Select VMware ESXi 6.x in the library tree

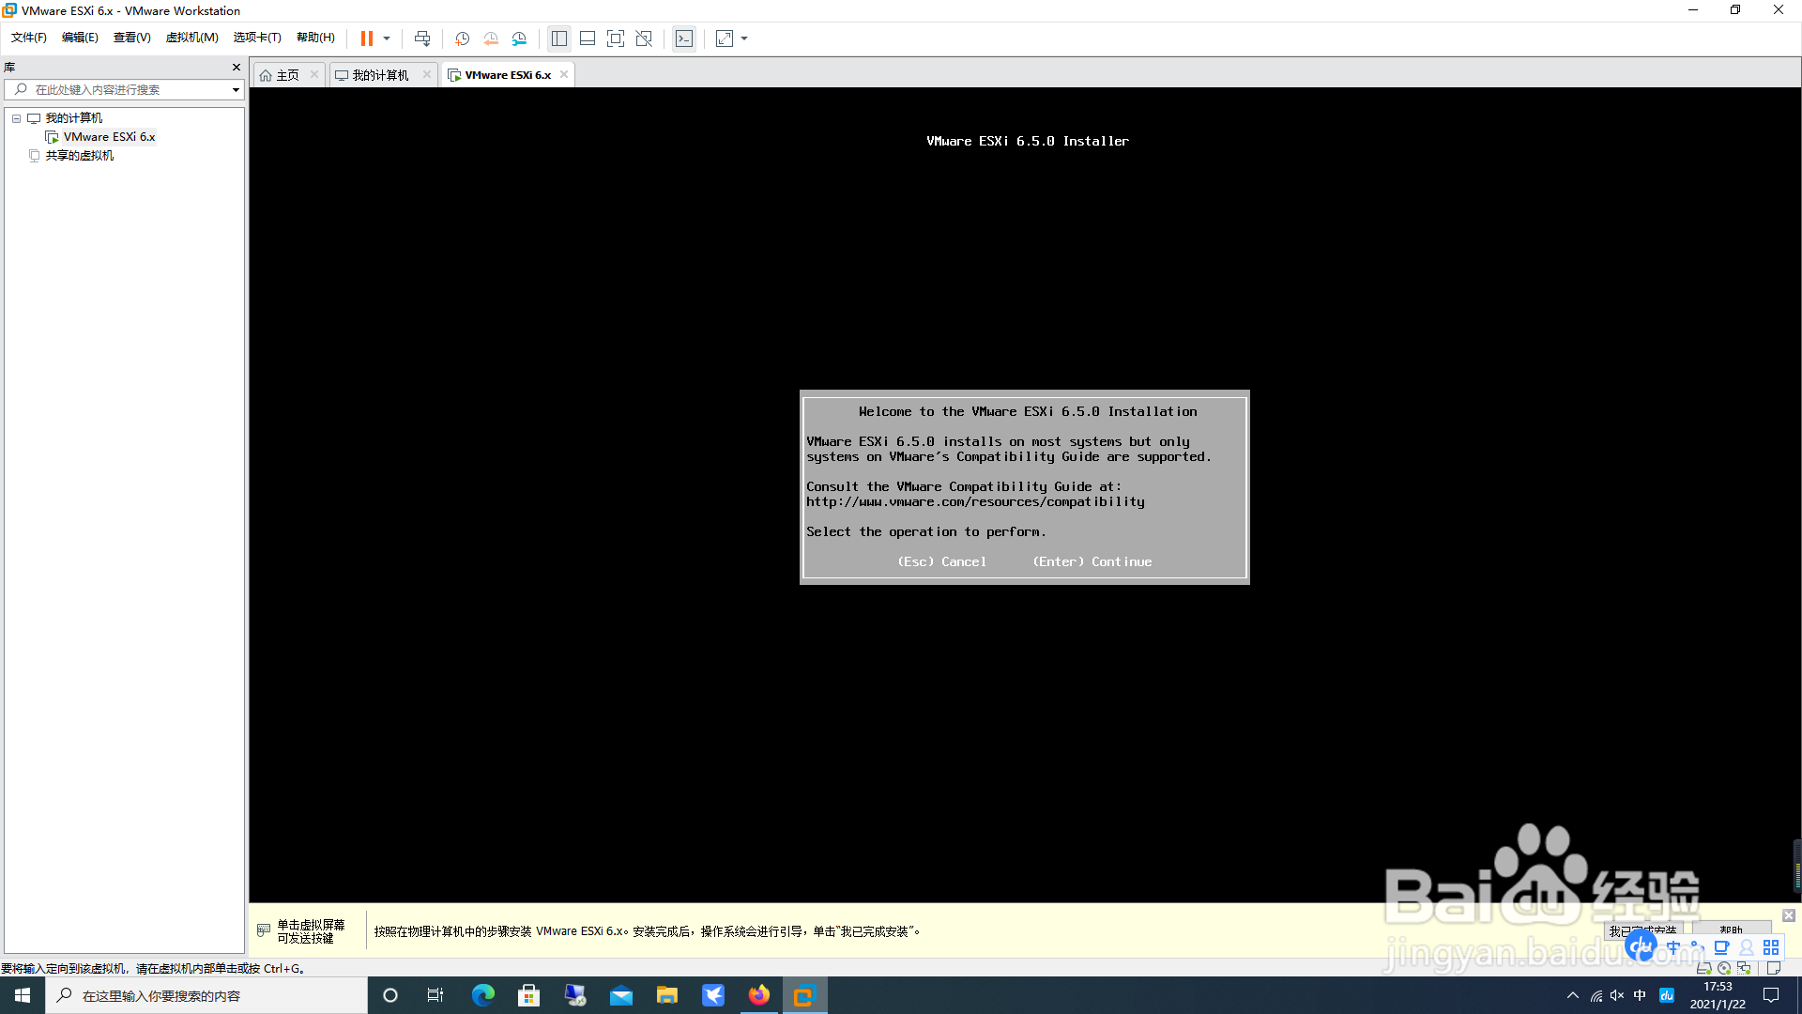click(110, 137)
